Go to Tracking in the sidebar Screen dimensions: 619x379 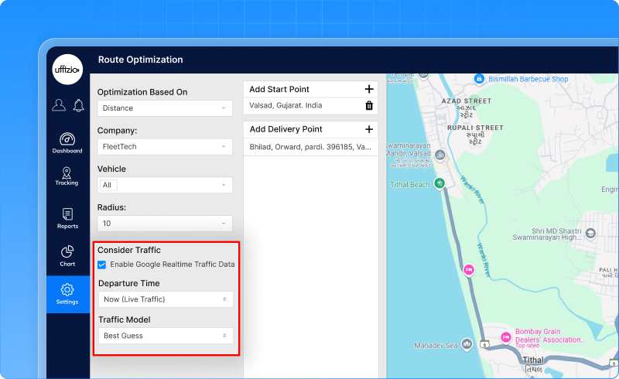67,176
